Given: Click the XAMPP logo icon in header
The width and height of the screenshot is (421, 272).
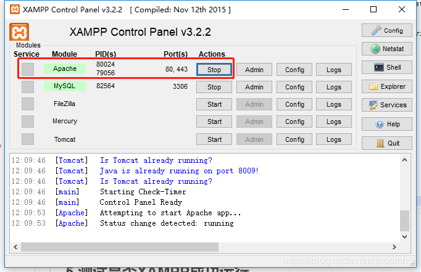Looking at the screenshot, I should click(19, 32).
